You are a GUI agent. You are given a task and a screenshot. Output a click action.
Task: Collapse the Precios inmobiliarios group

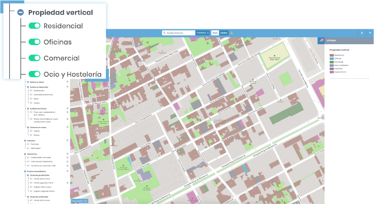(x=25, y=171)
